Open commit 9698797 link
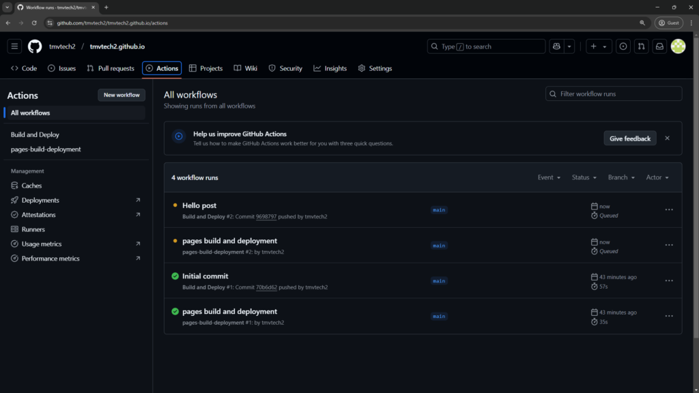Image resolution: width=699 pixels, height=393 pixels. 266,216
